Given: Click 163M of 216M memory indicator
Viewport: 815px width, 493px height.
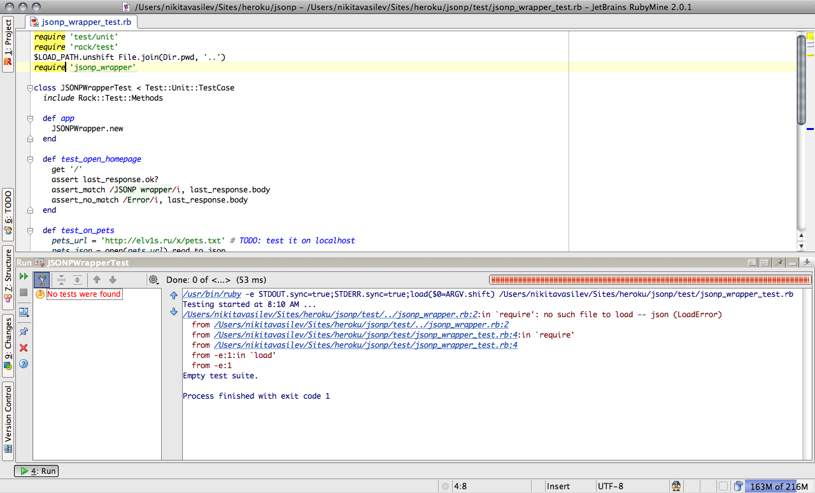Looking at the screenshot, I should (779, 487).
